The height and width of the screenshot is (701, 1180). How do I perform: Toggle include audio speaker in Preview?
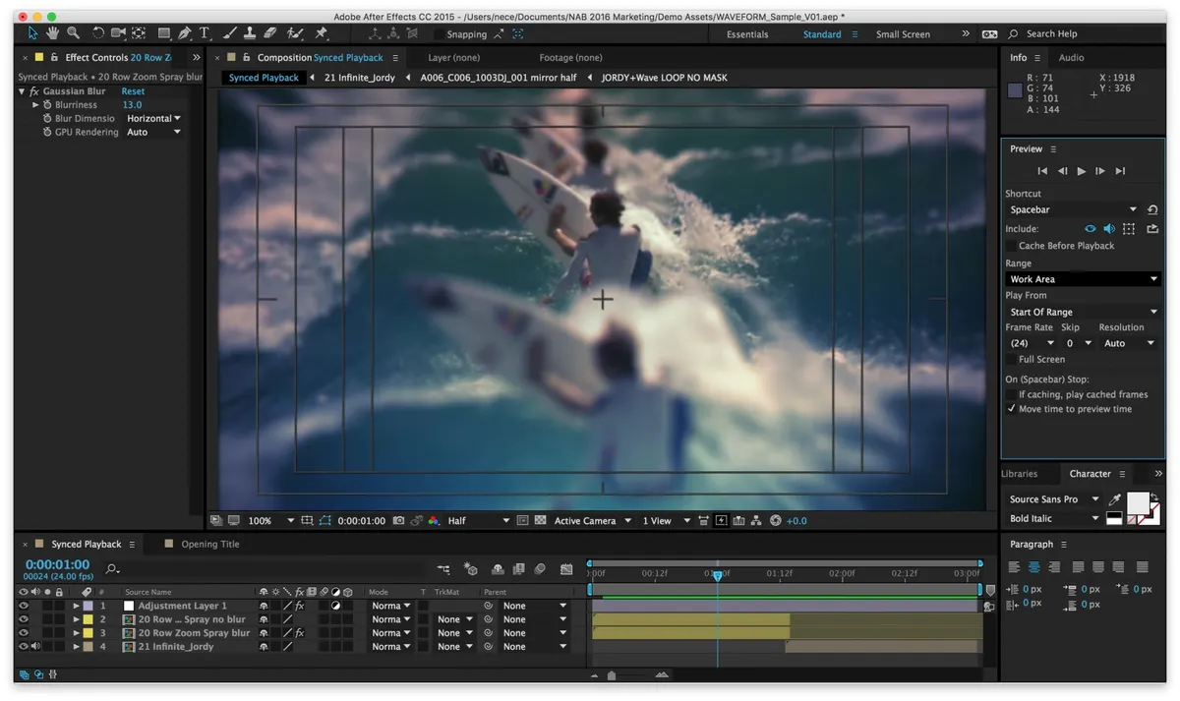pos(1108,228)
